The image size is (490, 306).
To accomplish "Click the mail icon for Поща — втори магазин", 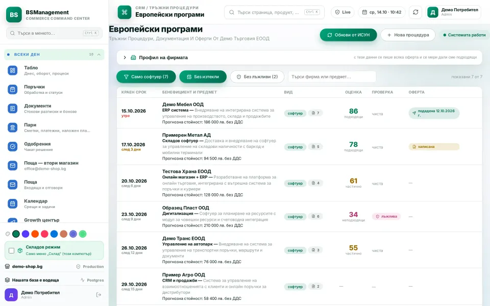I will click(x=12, y=165).
